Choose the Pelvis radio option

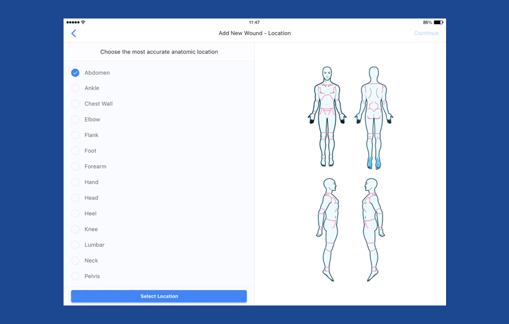(x=75, y=276)
